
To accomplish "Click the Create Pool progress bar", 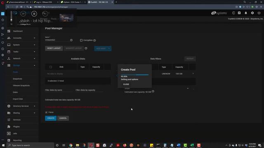I will pos(135,75).
